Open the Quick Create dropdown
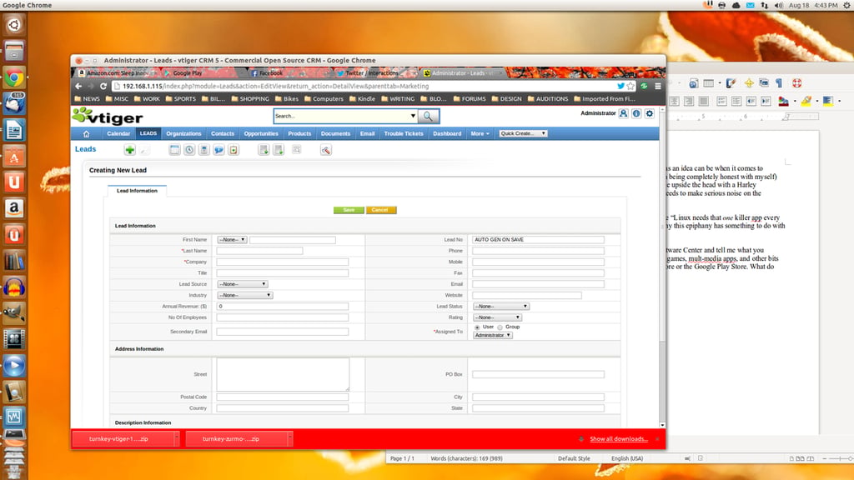Viewport: 854px width, 480px height. (523, 133)
